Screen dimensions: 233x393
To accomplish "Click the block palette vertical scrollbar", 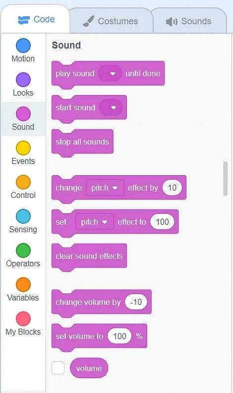I will point(225,179).
